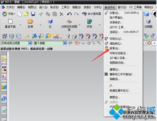Expand the Start (开始) dropdown arrow

coord(15,14)
